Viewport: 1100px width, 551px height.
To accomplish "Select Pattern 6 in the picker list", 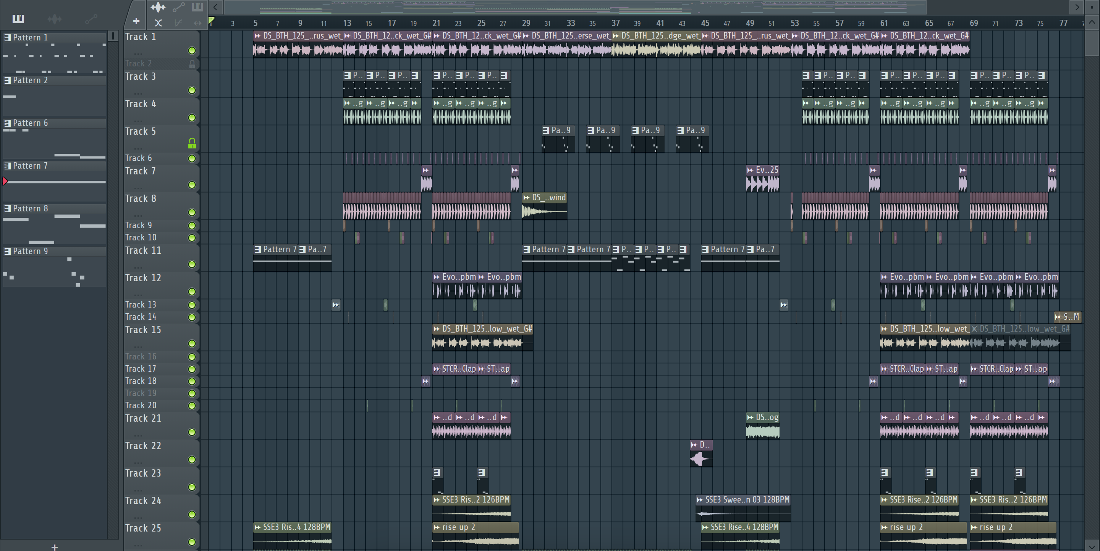I will click(55, 123).
